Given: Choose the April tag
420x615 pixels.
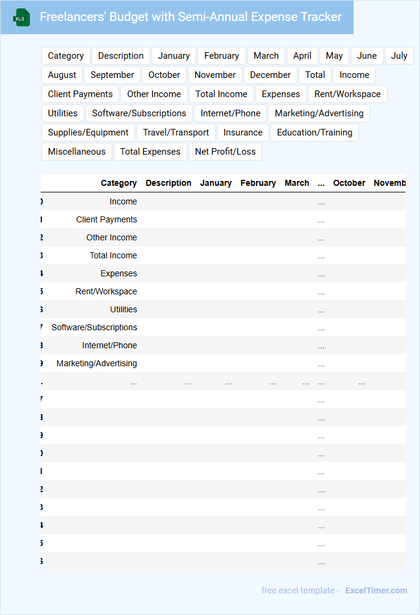Looking at the screenshot, I should point(302,56).
